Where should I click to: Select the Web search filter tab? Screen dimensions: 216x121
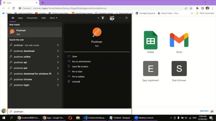coord(44,18)
